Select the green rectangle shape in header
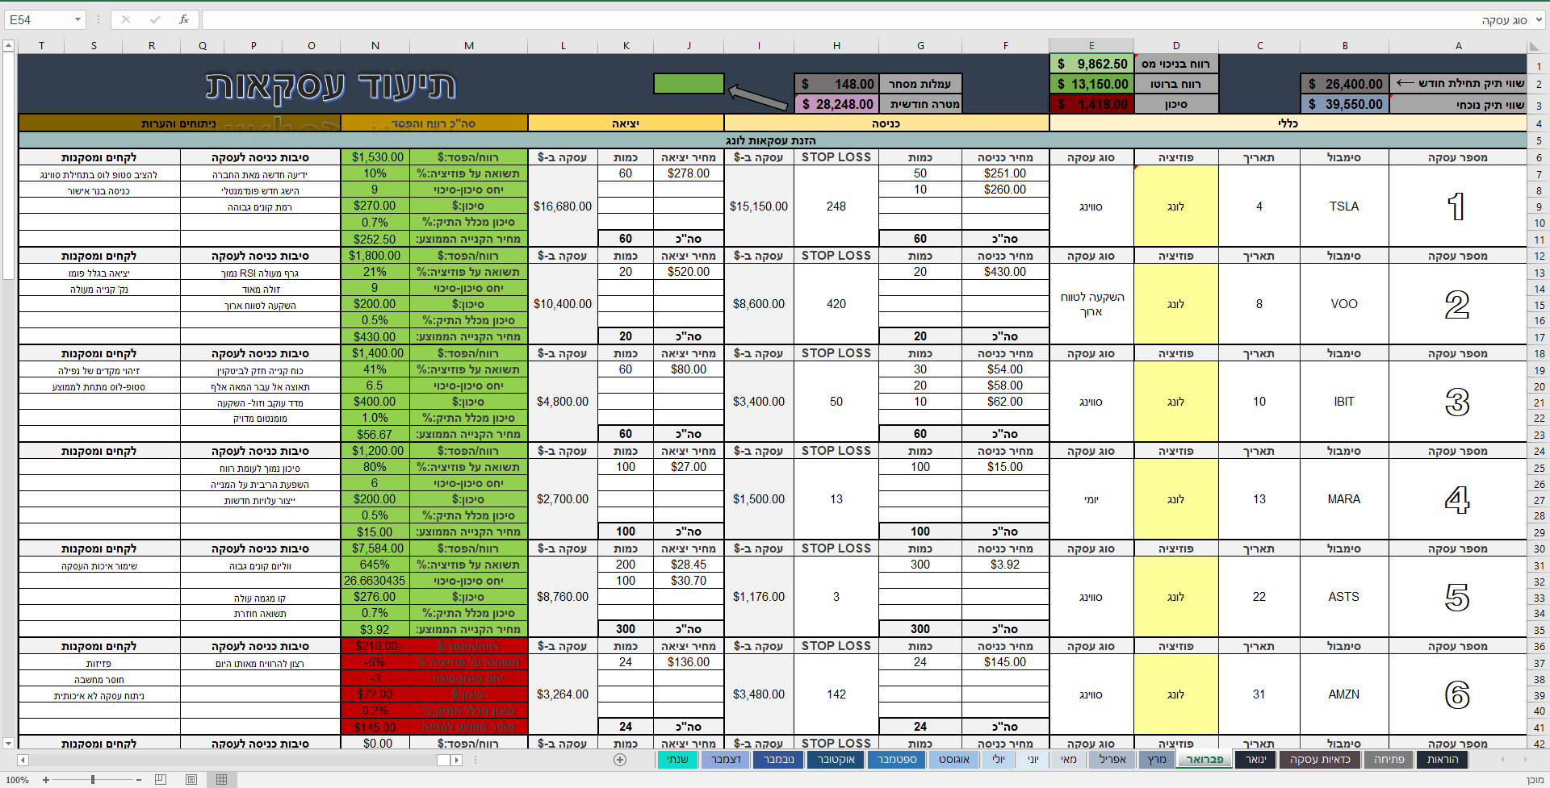 click(x=689, y=84)
